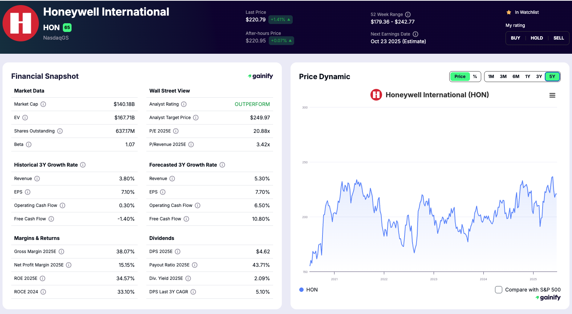Image resolution: width=572 pixels, height=314 pixels.
Task: Show info for forecasted Operating Cash Flow
Action: pos(198,205)
